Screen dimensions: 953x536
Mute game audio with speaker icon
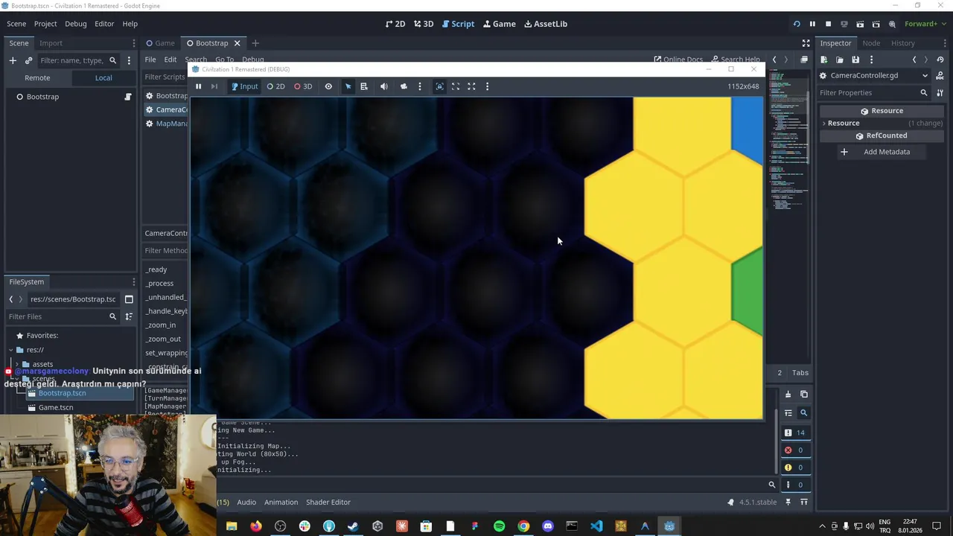tap(384, 86)
